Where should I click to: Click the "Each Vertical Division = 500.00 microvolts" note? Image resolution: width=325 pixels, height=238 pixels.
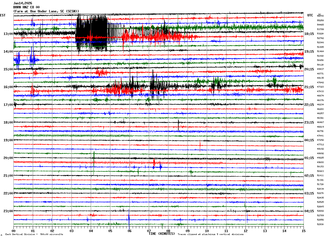click(34, 235)
